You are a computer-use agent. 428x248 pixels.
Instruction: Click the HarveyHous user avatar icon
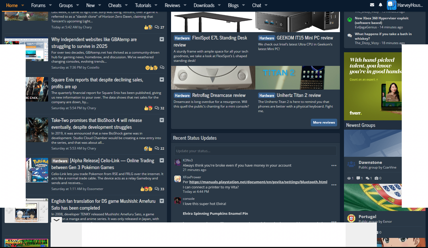click(392, 5)
